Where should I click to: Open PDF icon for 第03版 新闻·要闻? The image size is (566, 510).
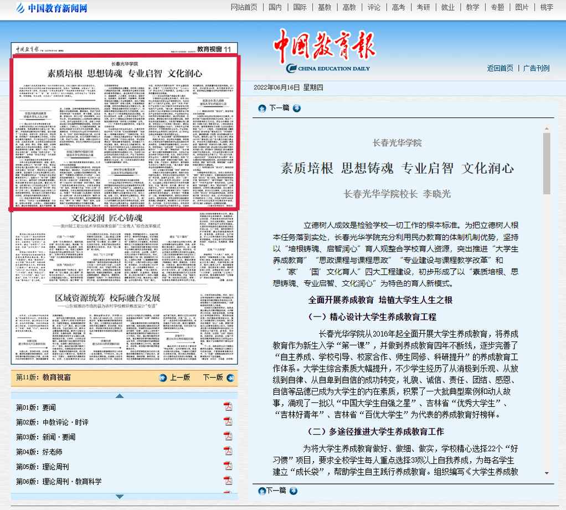pyautogui.click(x=228, y=436)
